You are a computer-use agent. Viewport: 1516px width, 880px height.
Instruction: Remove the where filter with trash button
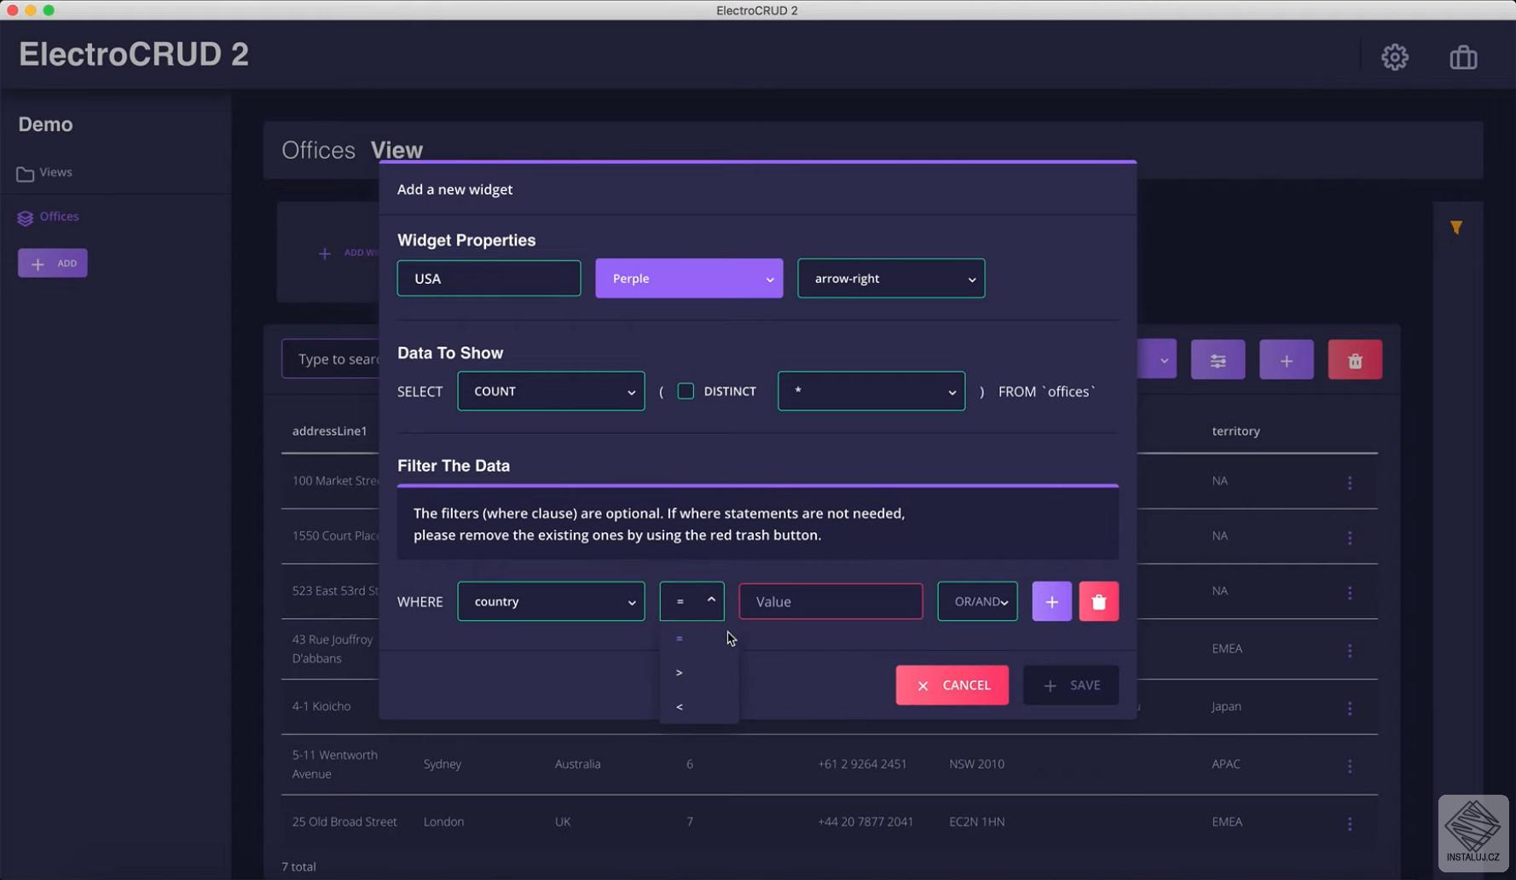(x=1099, y=601)
